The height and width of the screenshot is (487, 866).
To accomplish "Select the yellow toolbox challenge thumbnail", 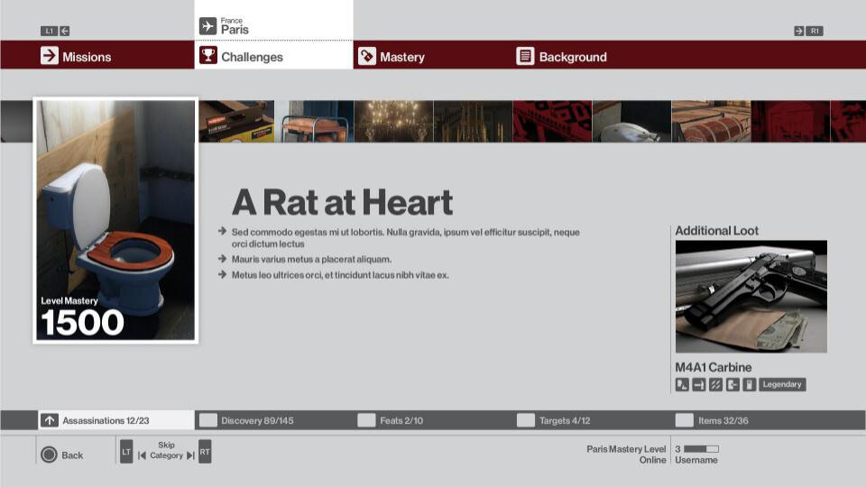I will point(236,122).
